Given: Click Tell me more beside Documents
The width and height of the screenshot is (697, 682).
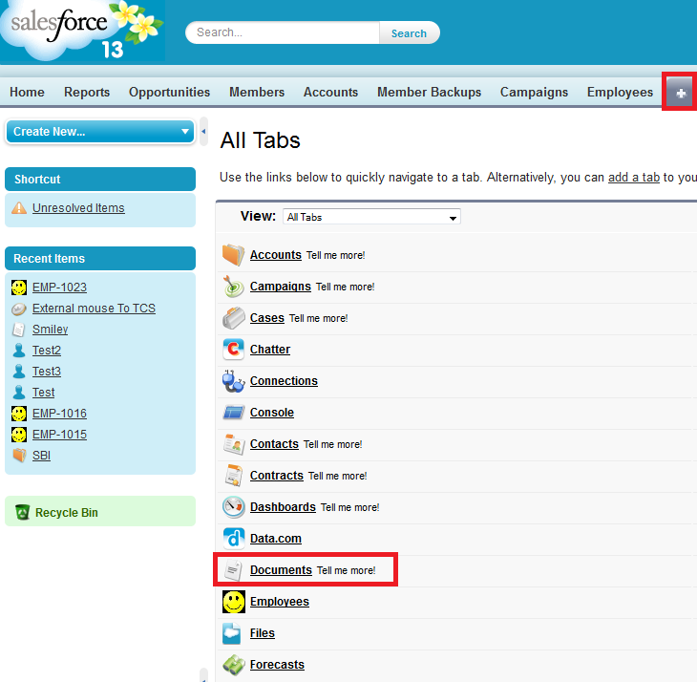Looking at the screenshot, I should click(x=347, y=570).
